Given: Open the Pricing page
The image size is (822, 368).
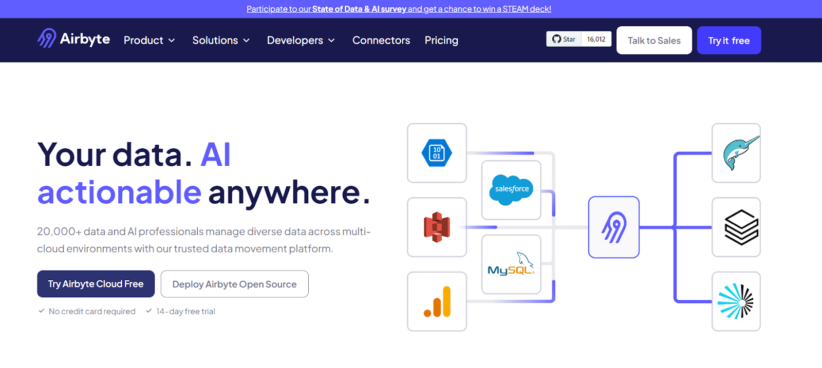Looking at the screenshot, I should click(x=441, y=40).
